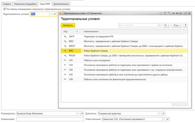Expand the Должность dropdown arrow

click(x=160, y=114)
